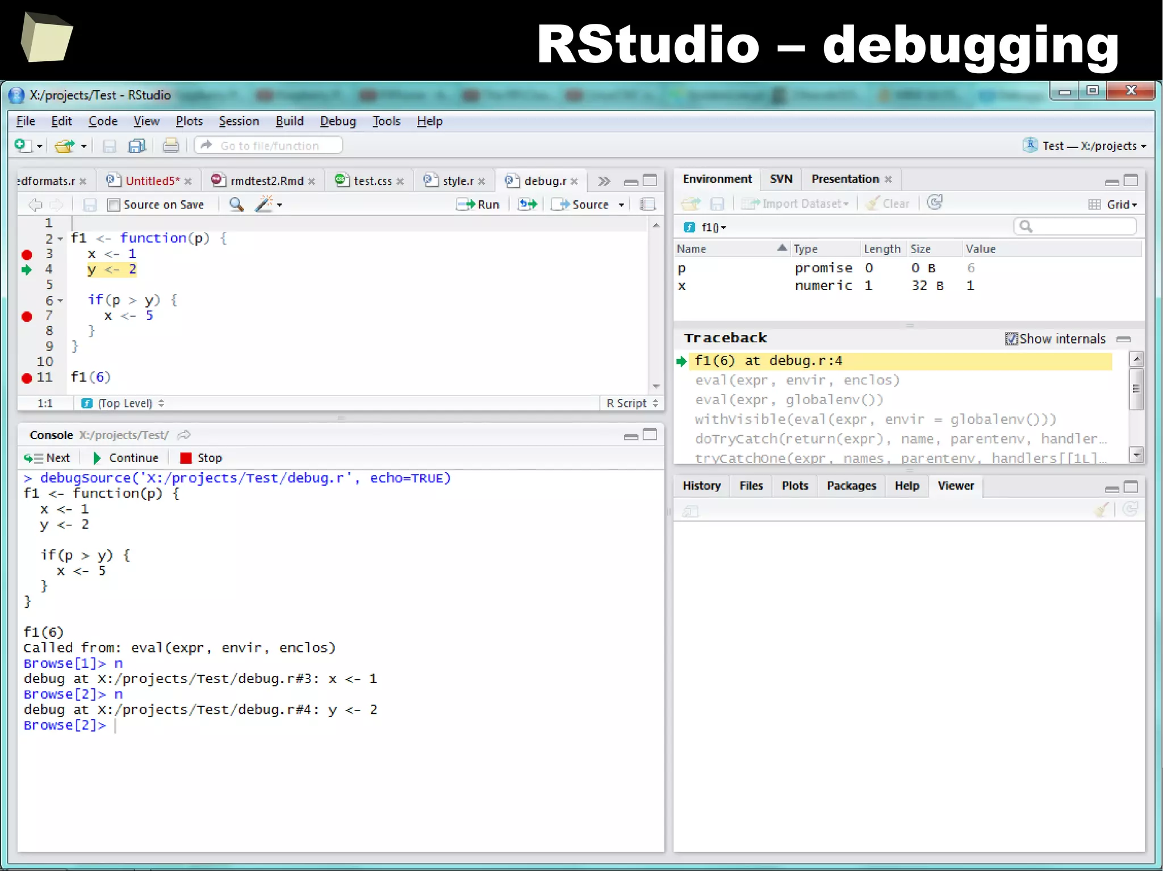1163x871 pixels.
Task: Open the New File dropdown arrow
Action: (x=39, y=146)
